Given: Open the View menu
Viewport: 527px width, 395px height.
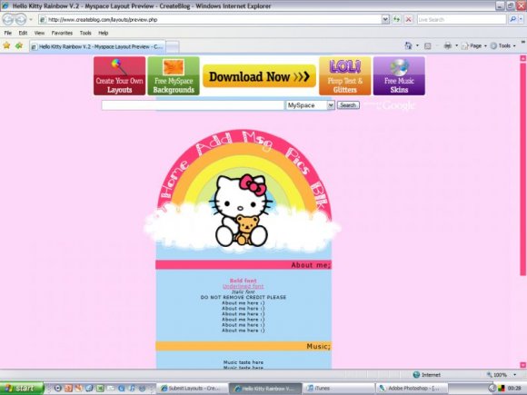Looking at the screenshot, I should 39,33.
